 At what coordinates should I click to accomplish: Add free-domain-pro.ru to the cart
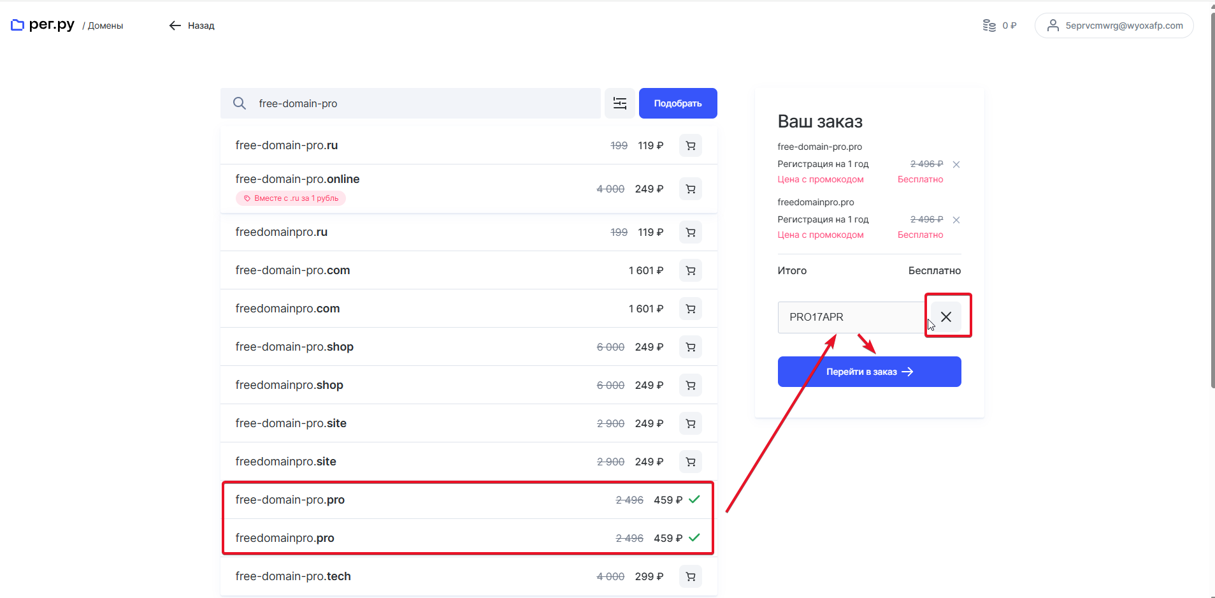pos(690,146)
